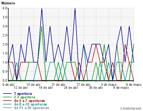
Task: Click the '15 de abr' date label
Action: tap(34, 85)
